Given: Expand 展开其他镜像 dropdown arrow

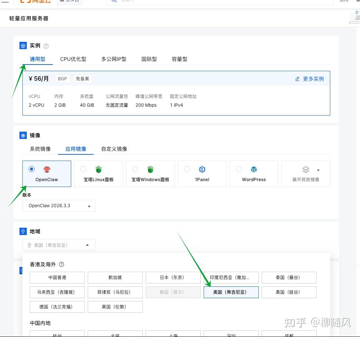Looking at the screenshot, I should 318,170.
